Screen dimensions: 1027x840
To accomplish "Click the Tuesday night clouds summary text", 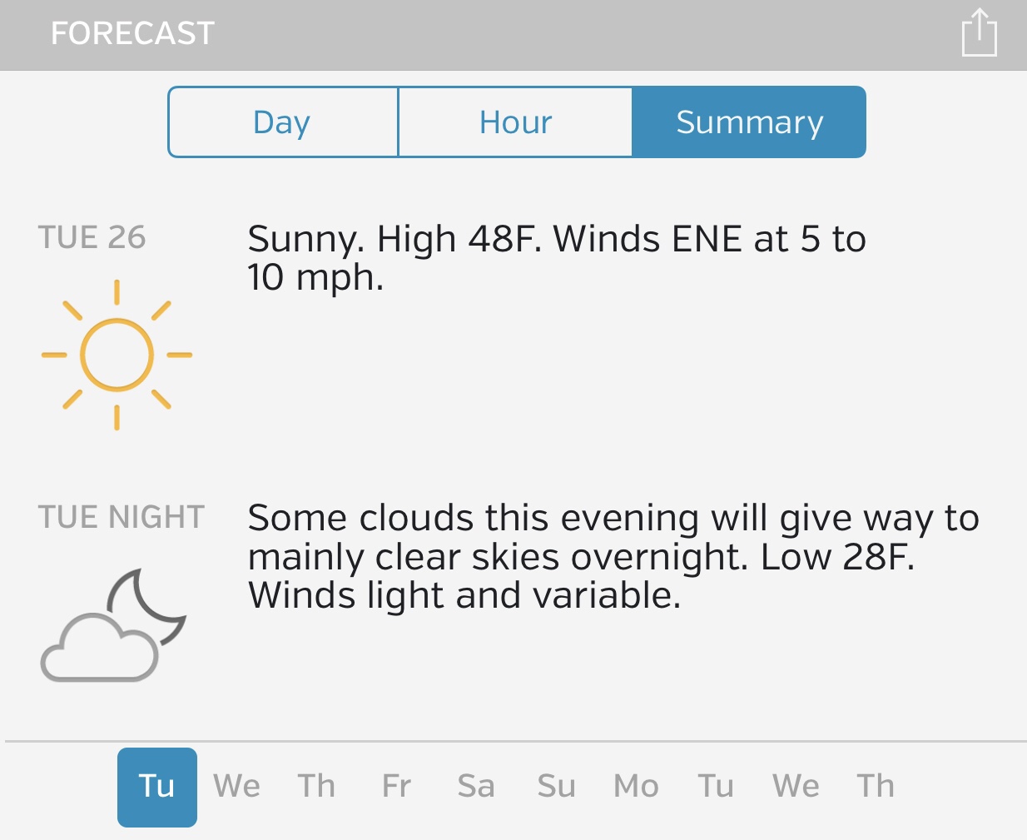I will coord(613,556).
